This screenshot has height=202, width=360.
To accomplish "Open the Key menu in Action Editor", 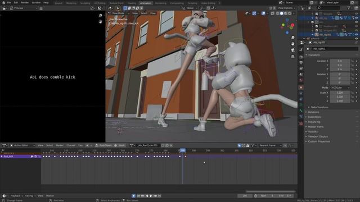I will point(80,145).
